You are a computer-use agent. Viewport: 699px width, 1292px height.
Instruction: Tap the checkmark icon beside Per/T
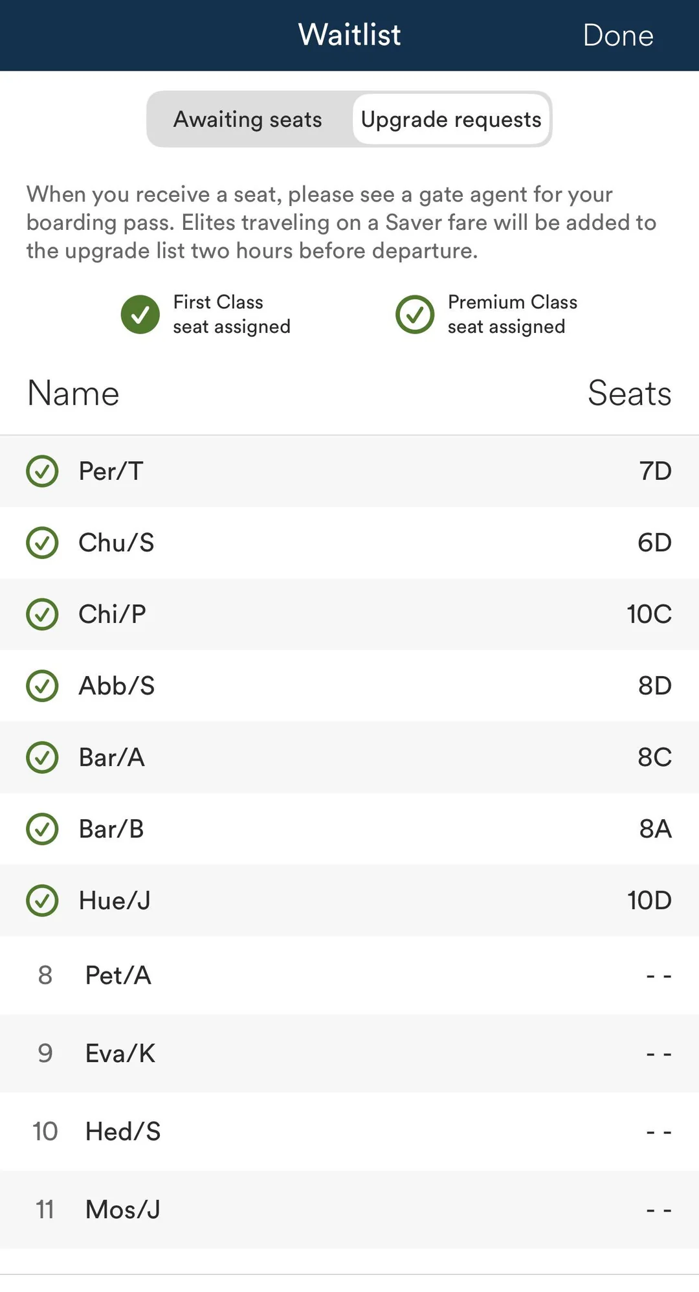[43, 471]
